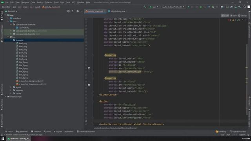Open the Refactor menu
This screenshot has width=251, height=141.
pos(49,2)
